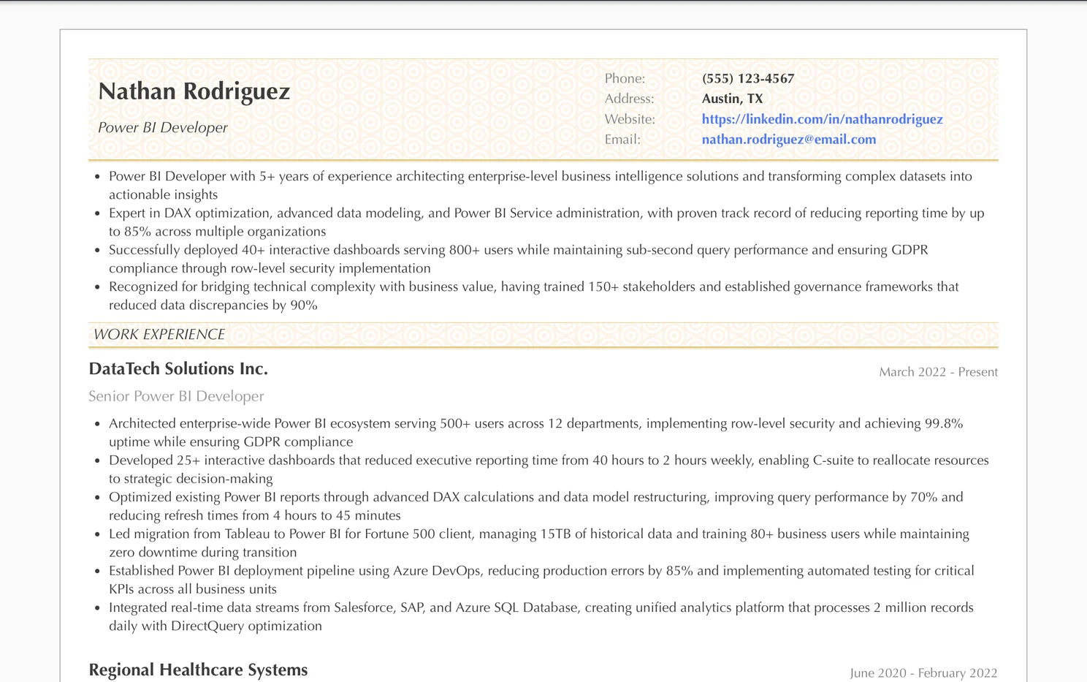Click the Power BI Developer job title
The image size is (1087, 682).
click(162, 127)
